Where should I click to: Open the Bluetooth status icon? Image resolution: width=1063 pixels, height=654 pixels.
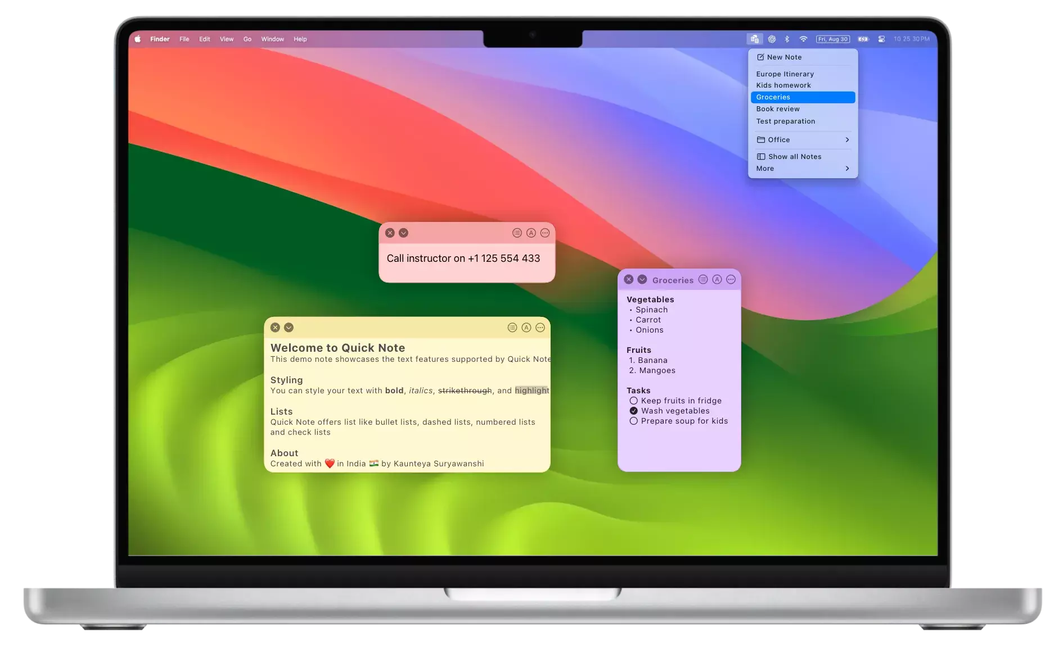(x=787, y=39)
